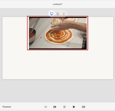The width and height of the screenshot is (115, 111).
Task: Click the black letterbox bar atop video
Action: (x=58, y=17)
